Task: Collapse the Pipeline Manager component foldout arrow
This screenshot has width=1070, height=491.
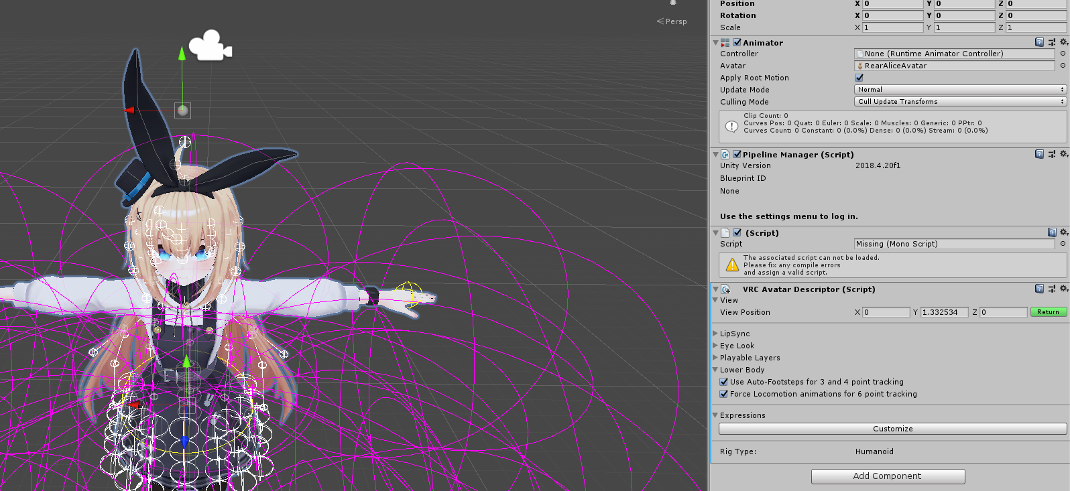Action: 715,155
